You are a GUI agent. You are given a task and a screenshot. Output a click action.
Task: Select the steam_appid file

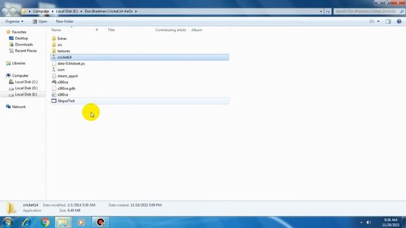[x=67, y=76]
